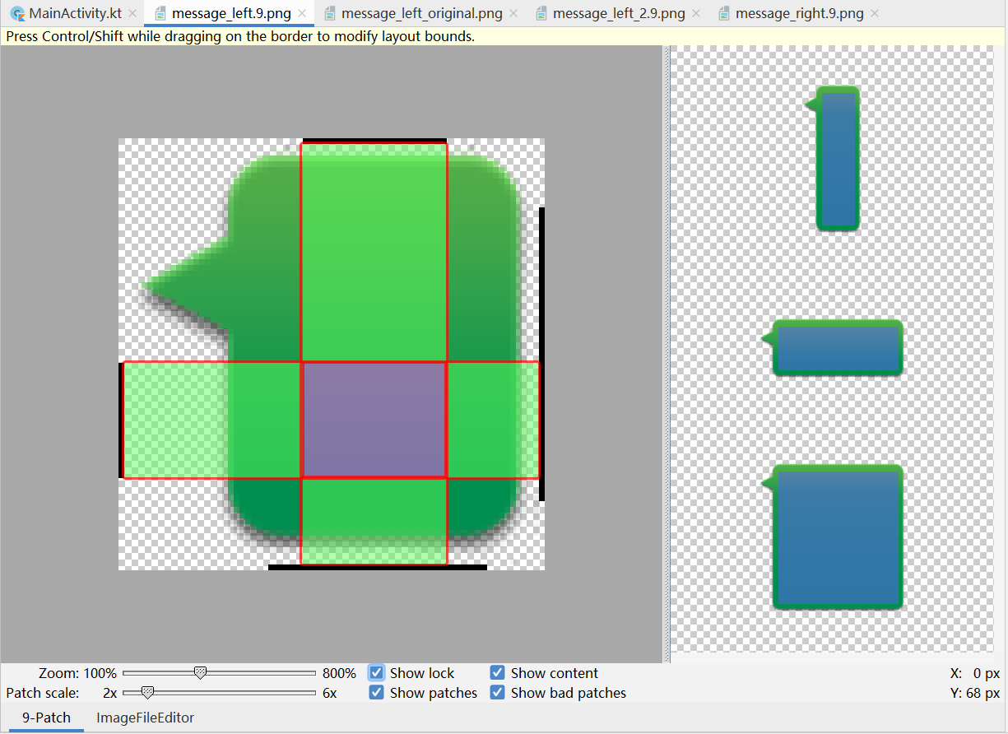The width and height of the screenshot is (1008, 734).
Task: Open the message_left_2.9.png tab
Action: [618, 13]
